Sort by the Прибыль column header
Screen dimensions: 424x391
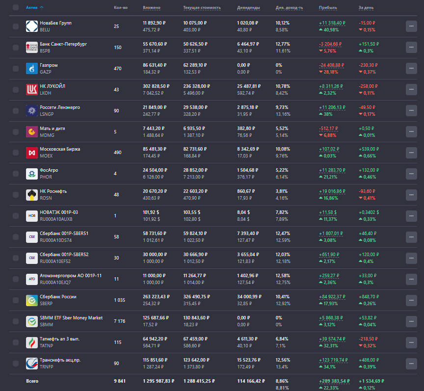pos(328,7)
